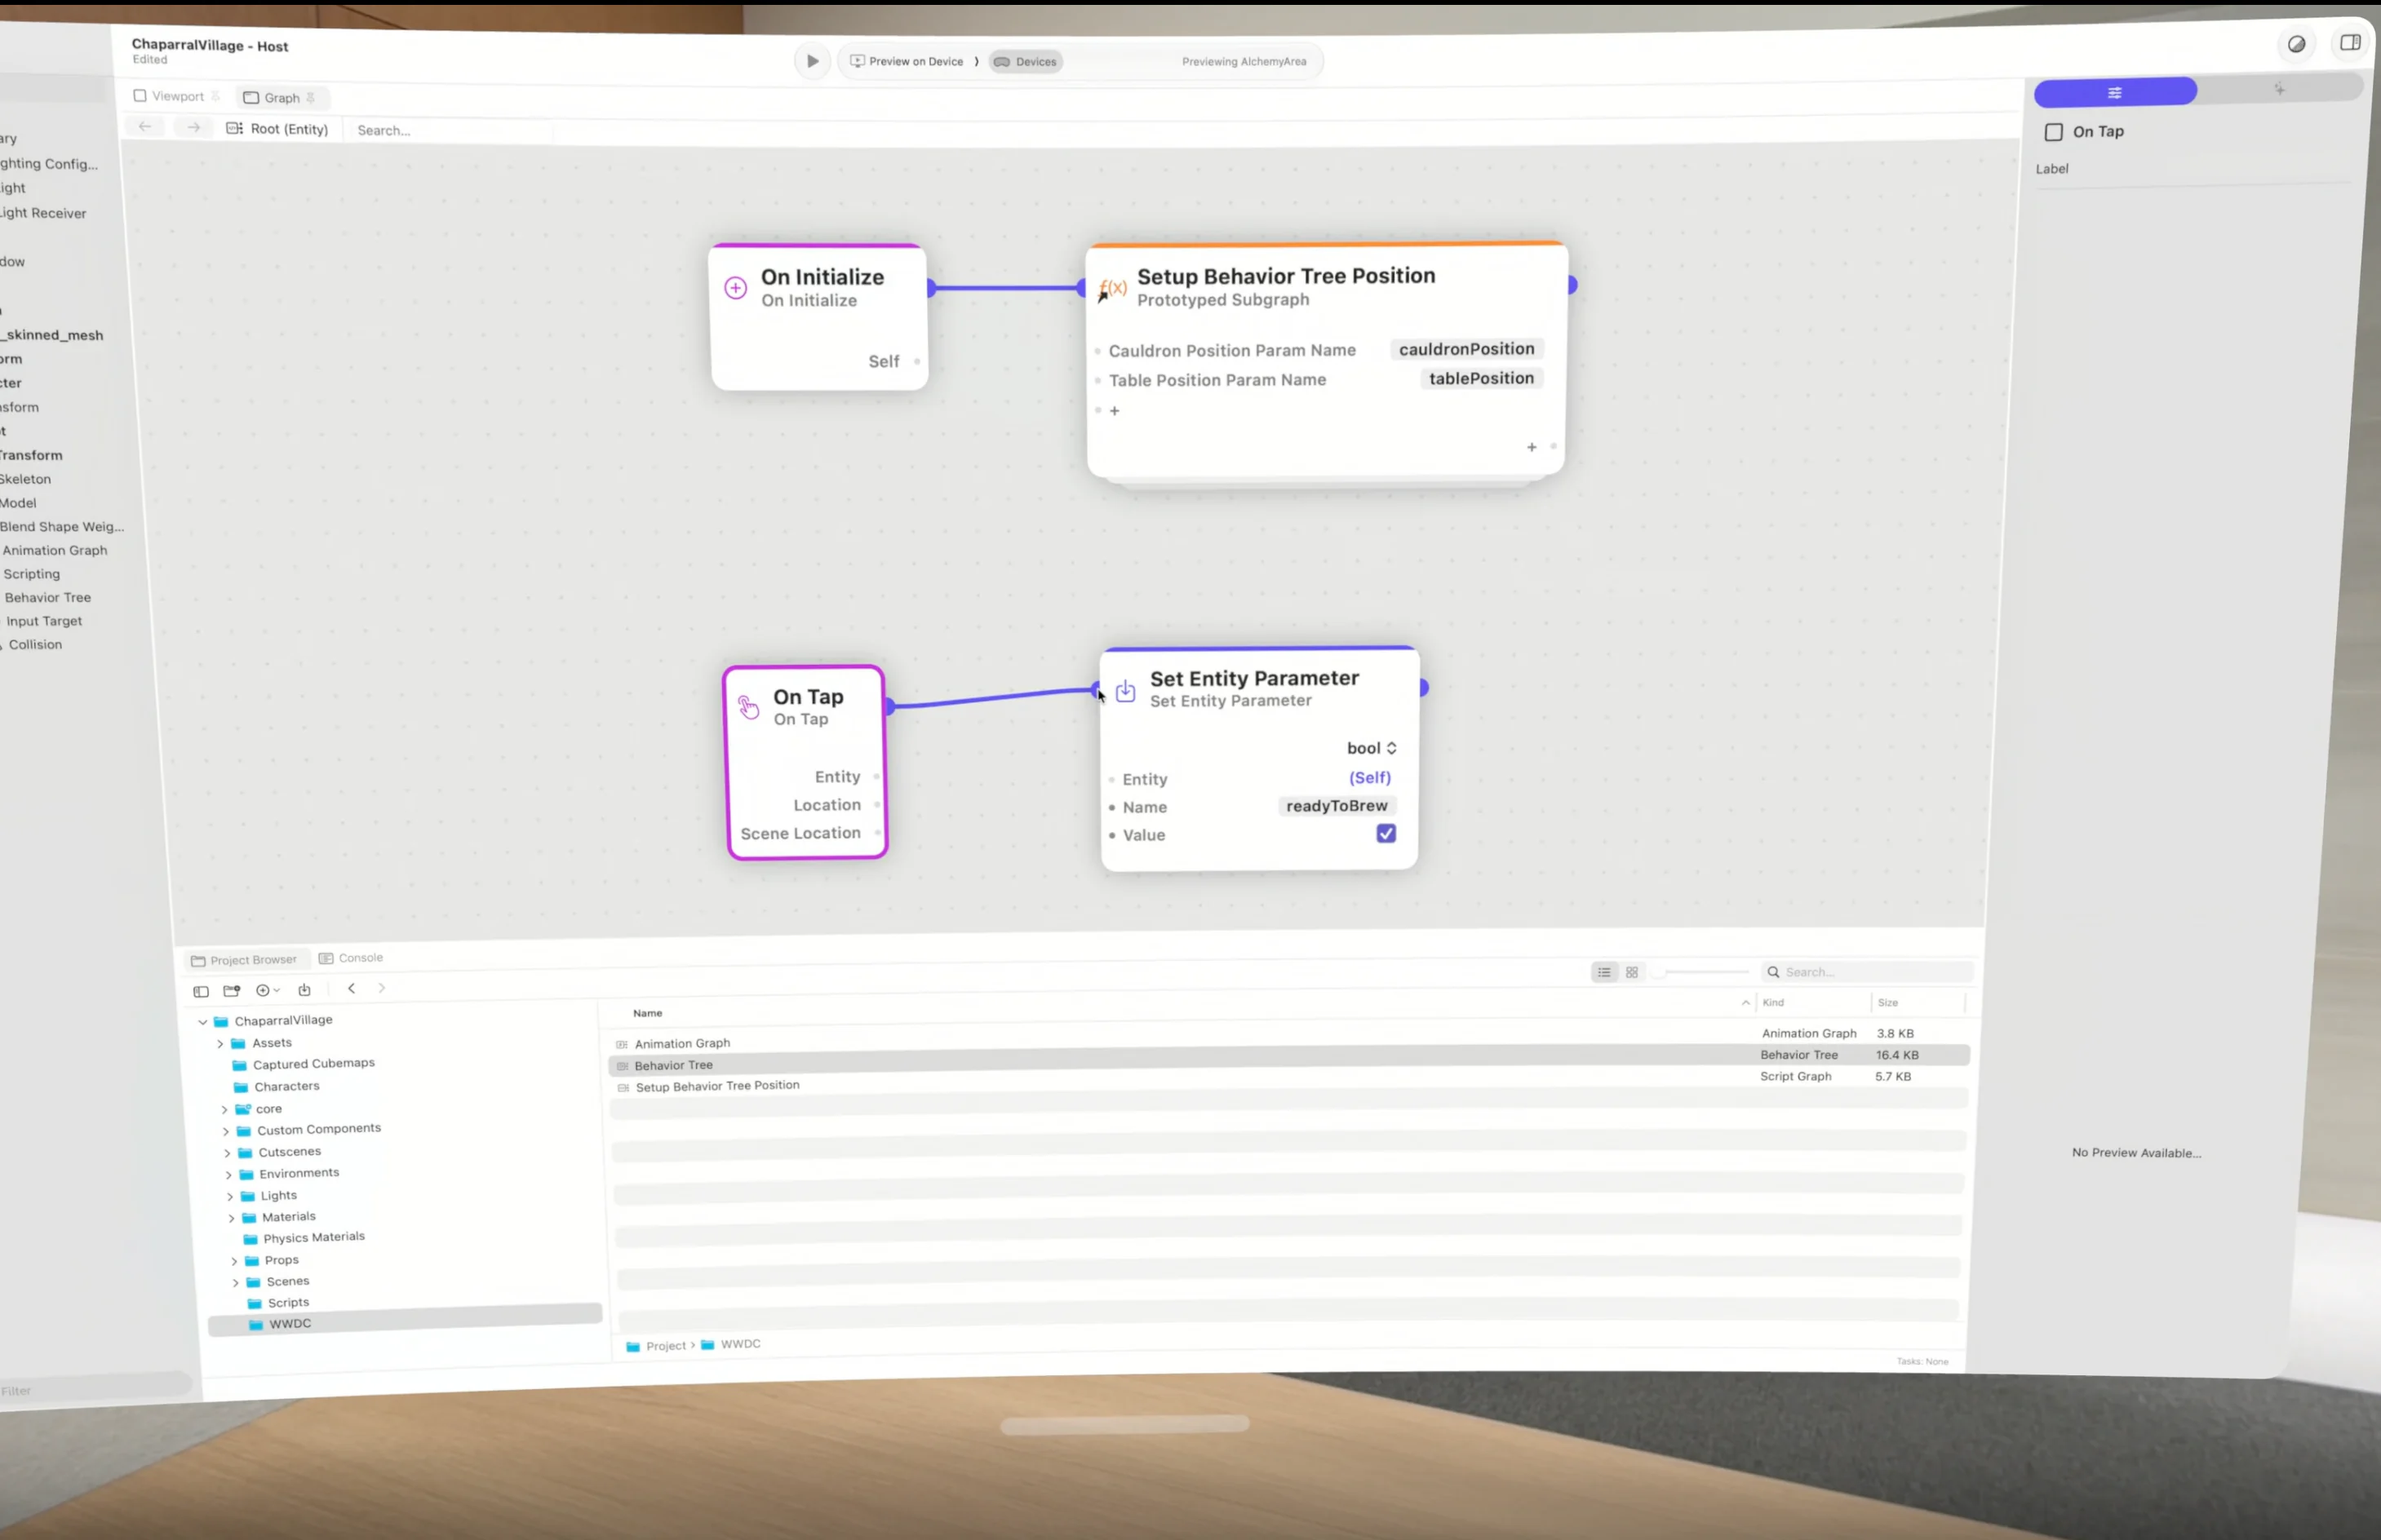Select the inspector properties tab with sliders icon

[x=2115, y=92]
